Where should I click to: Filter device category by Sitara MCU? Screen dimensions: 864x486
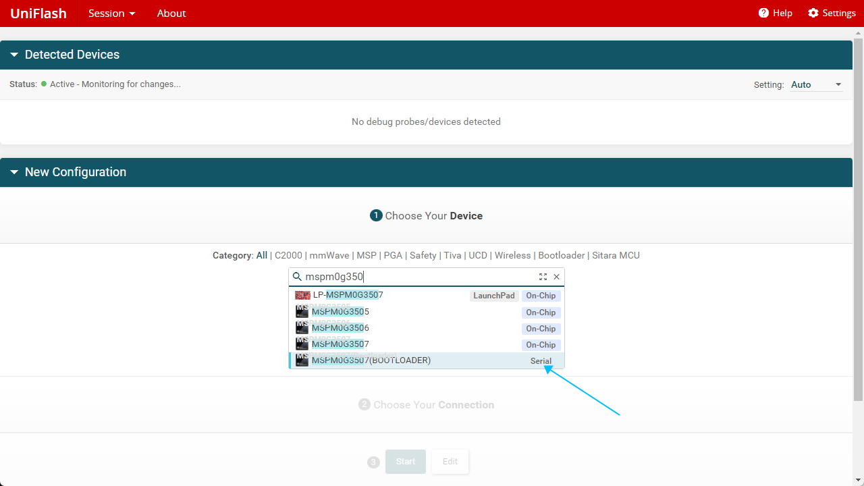[616, 255]
